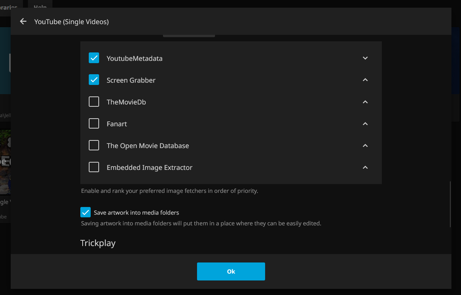Click the dialog's vertical scrollbar
This screenshot has width=461, height=295.
click(x=450, y=204)
